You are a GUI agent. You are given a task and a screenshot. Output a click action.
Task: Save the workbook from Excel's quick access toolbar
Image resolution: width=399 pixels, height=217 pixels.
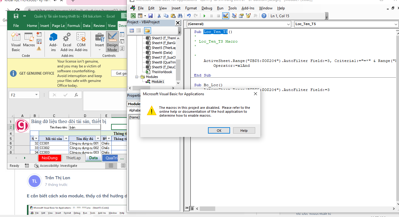coord(16,16)
